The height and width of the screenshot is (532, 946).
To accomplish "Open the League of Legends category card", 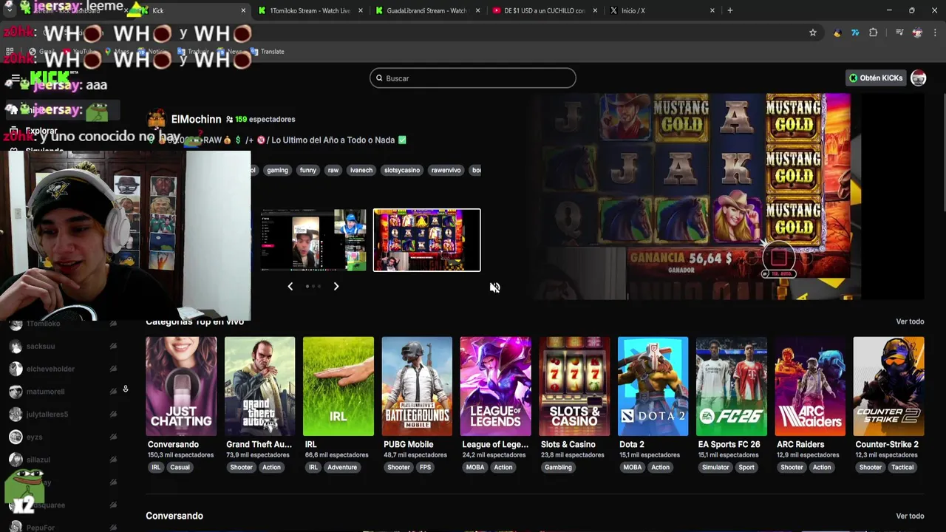I will (495, 386).
